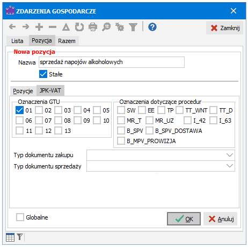Tick the Globalne checkbox
Viewport: 248px width, 247px height.
tap(20, 217)
